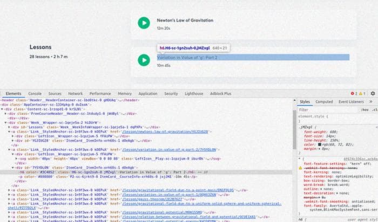Screen dimensions: 378x222
Task: Toggle the :hov element state panel
Action: point(364,110)
